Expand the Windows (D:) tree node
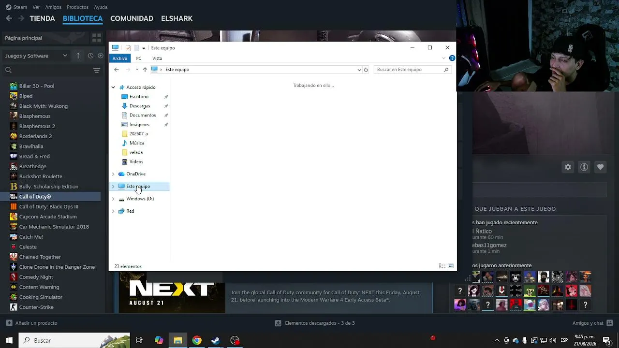 pos(113,199)
